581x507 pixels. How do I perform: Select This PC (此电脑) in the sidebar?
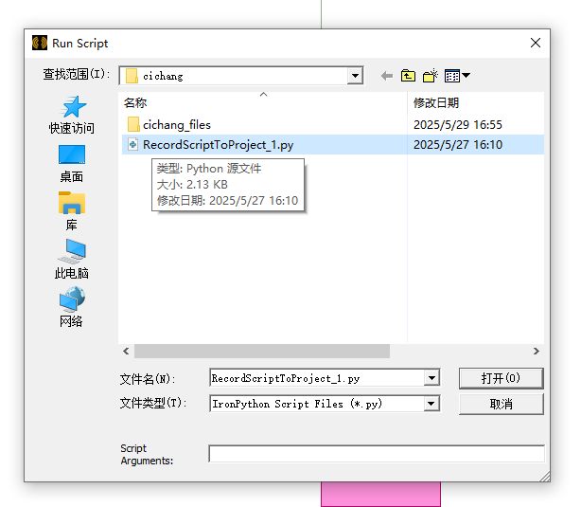click(72, 259)
